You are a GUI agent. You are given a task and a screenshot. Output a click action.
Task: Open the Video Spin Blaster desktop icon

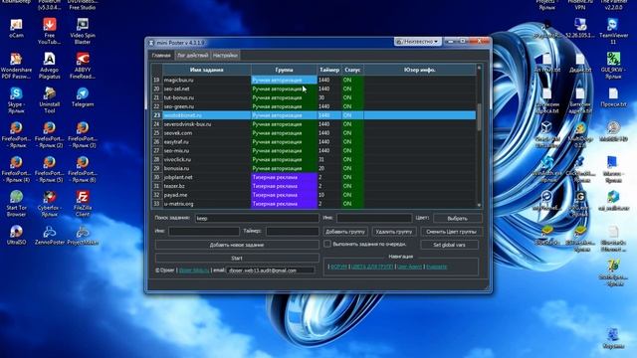pyautogui.click(x=83, y=31)
